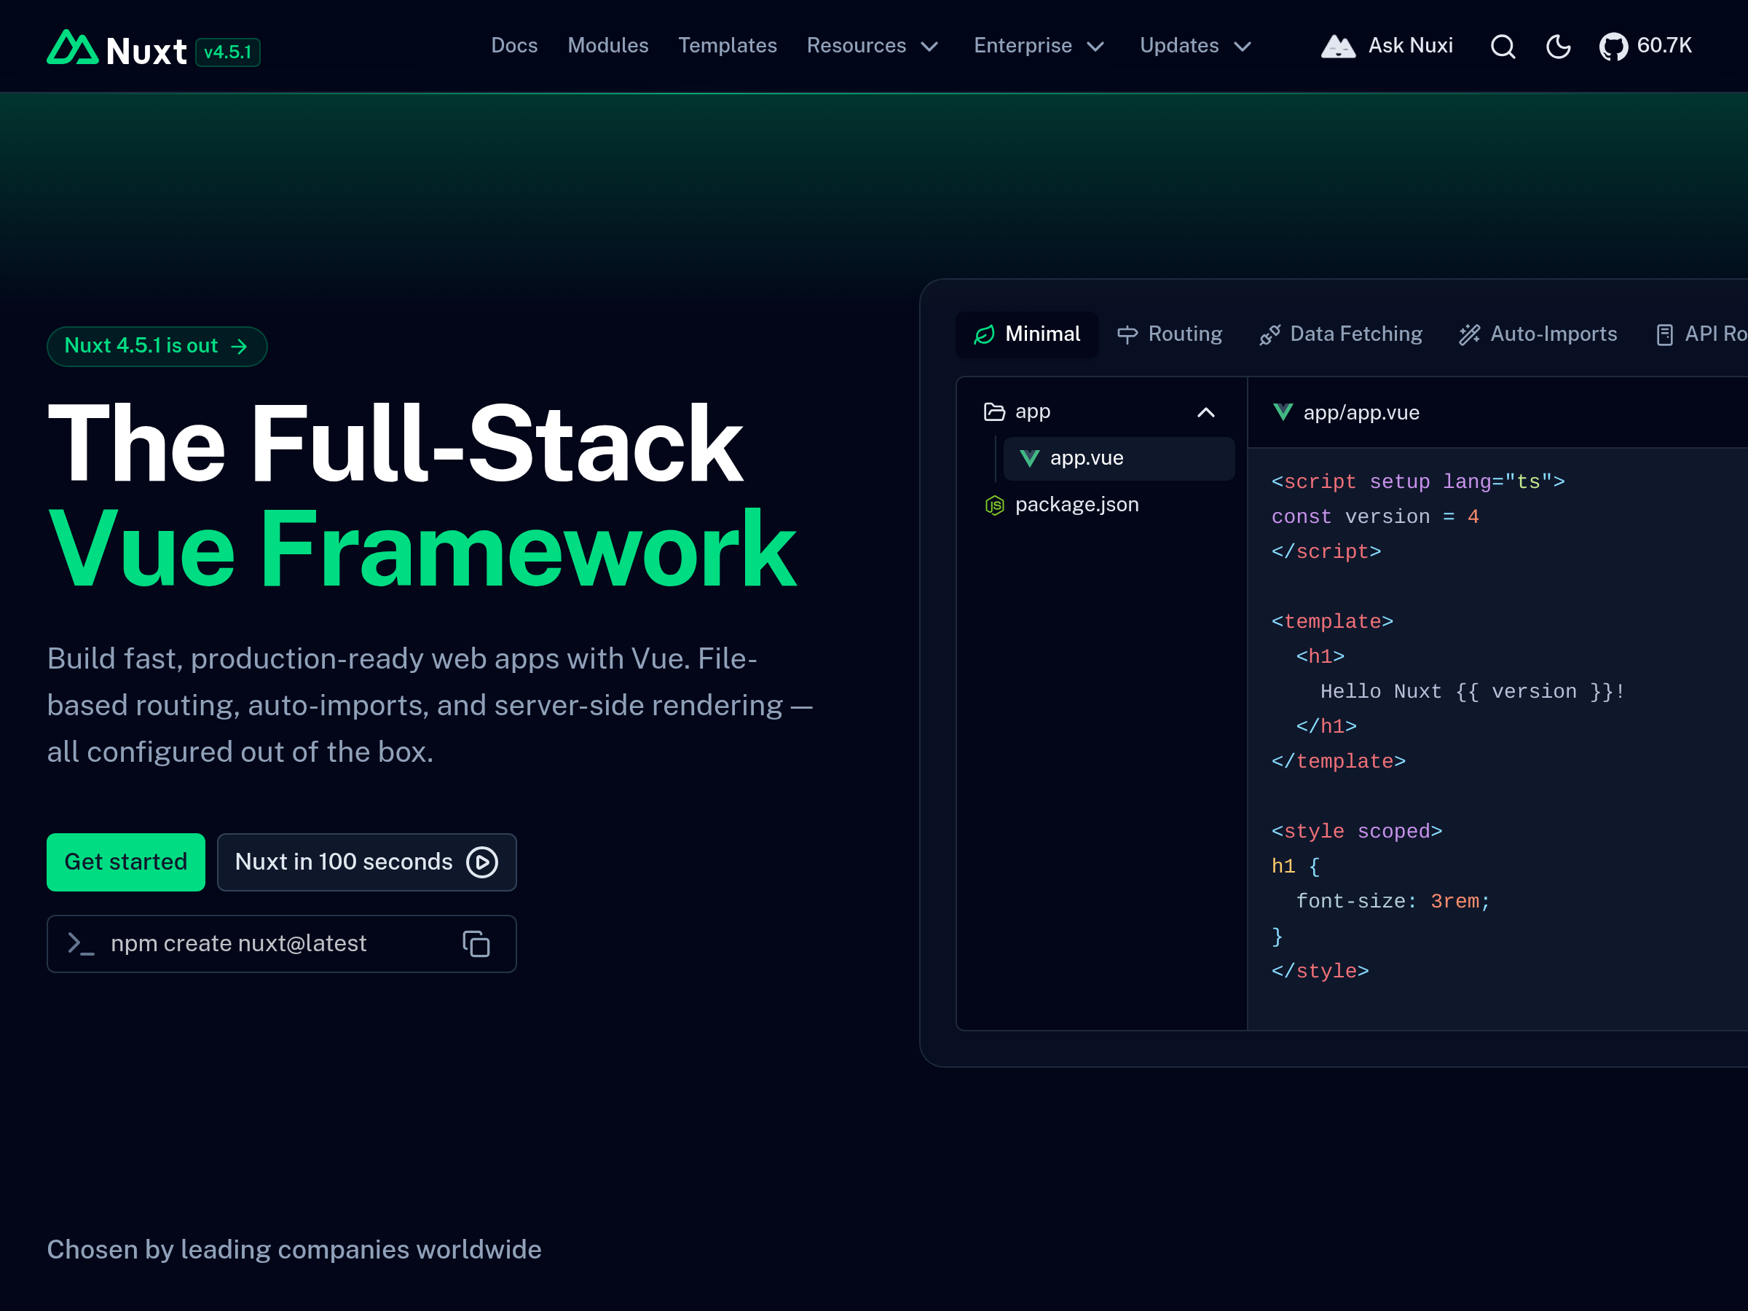The width and height of the screenshot is (1748, 1311).
Task: Switch to the Routing tab
Action: point(1170,334)
